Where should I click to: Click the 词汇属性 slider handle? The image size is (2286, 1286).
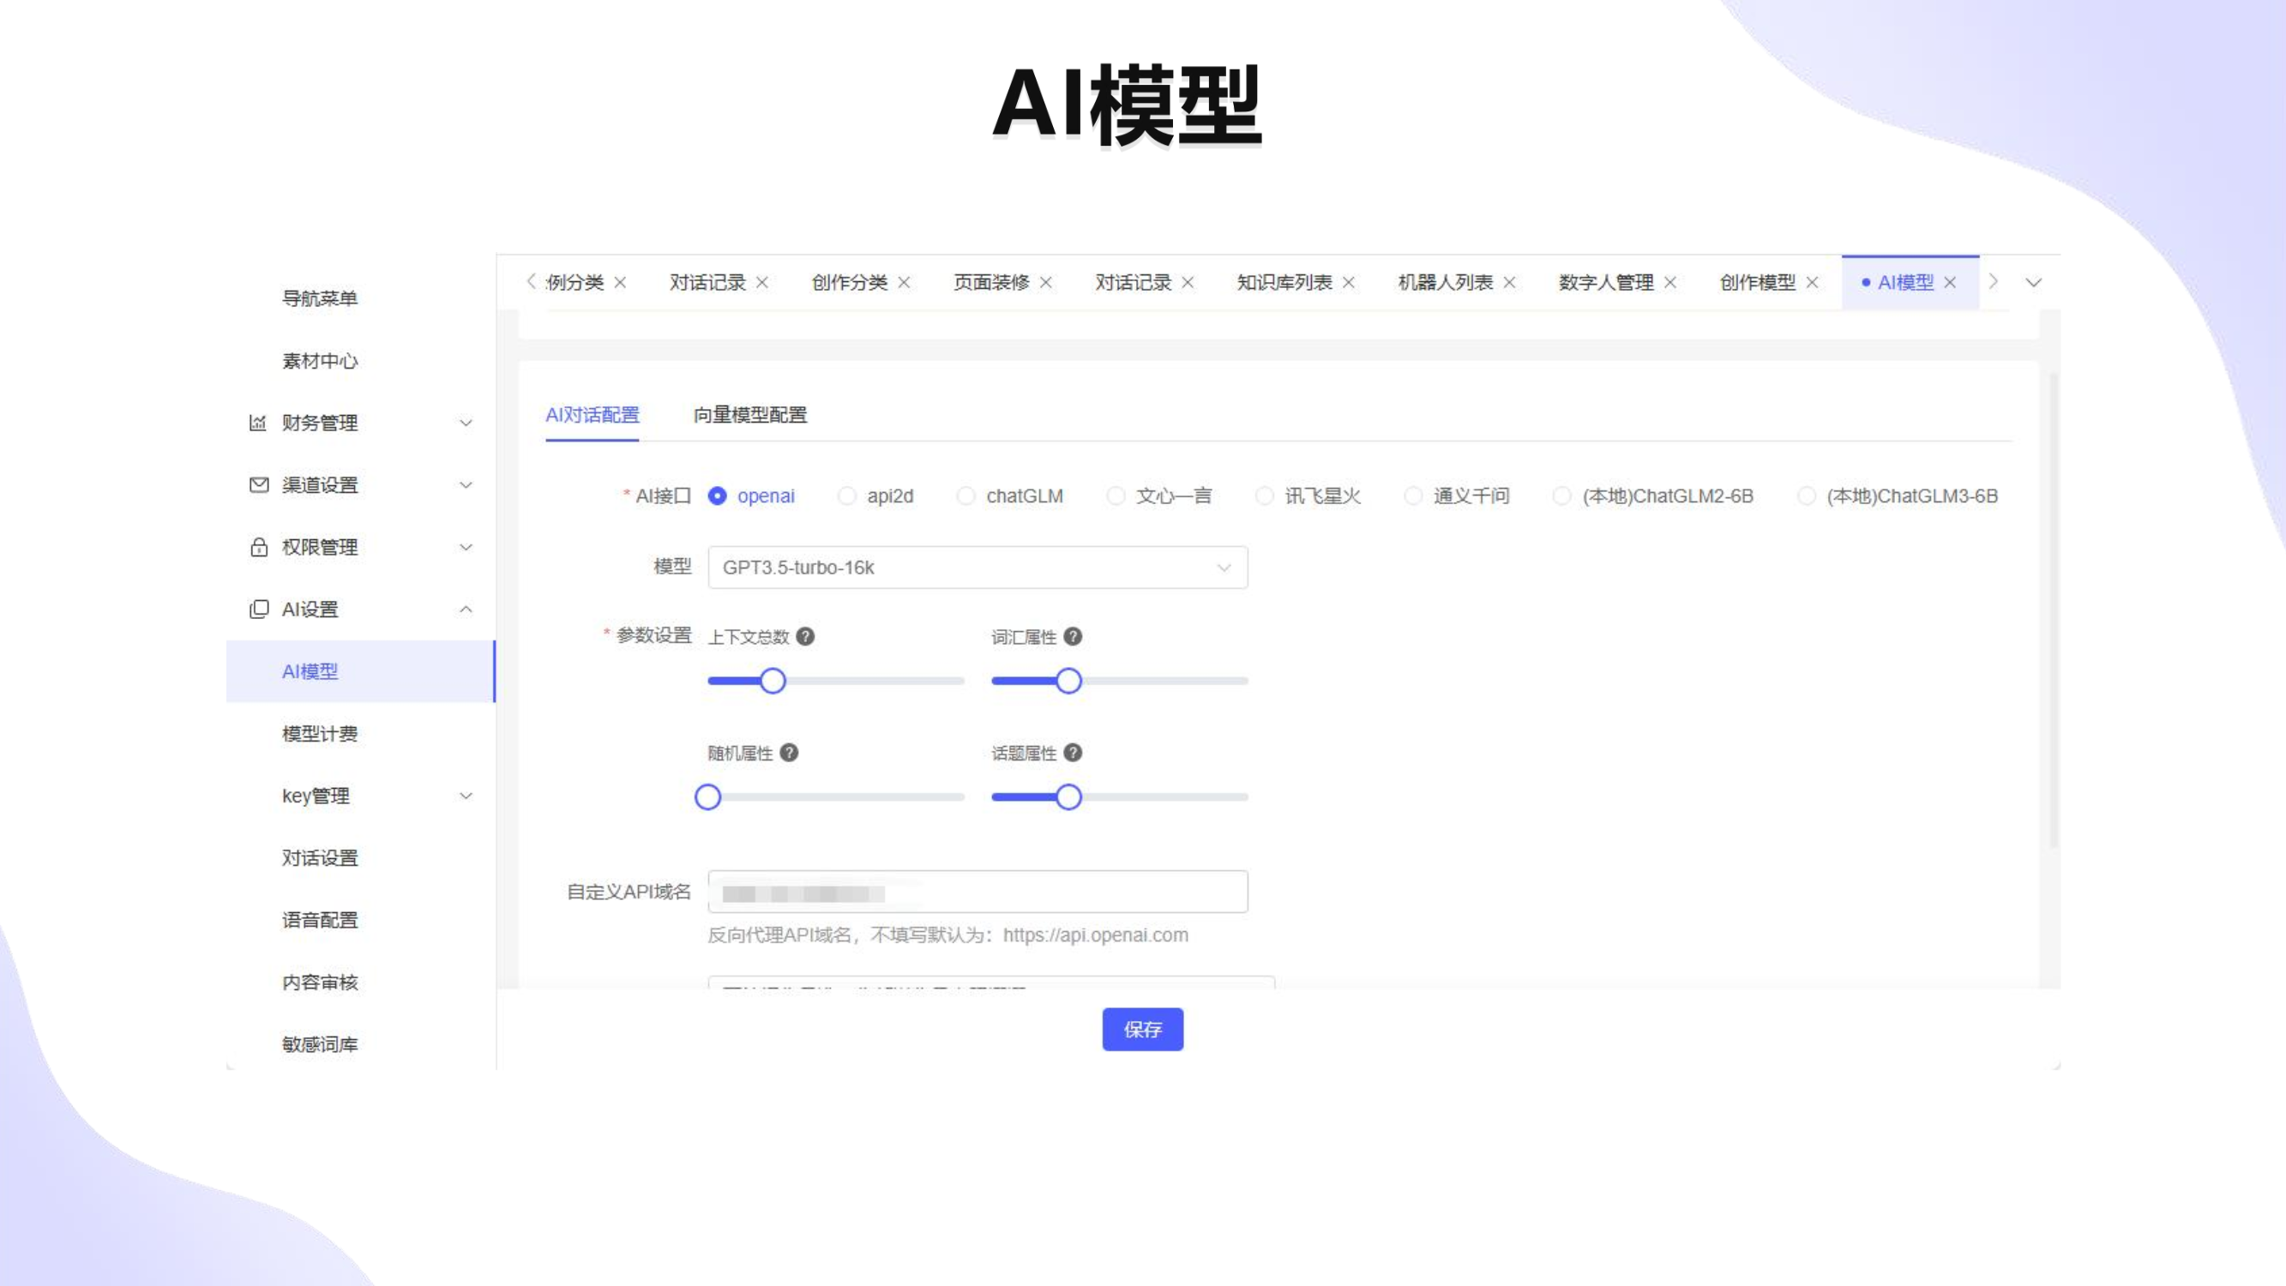coord(1068,681)
